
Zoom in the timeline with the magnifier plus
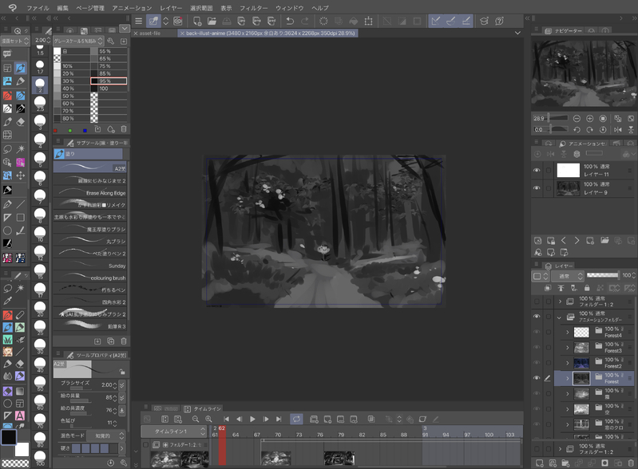[x=208, y=419]
